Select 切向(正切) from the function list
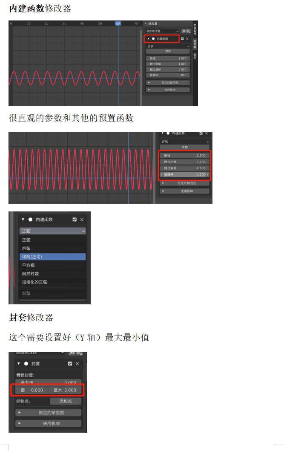This screenshot has height=451, width=284. click(x=52, y=257)
